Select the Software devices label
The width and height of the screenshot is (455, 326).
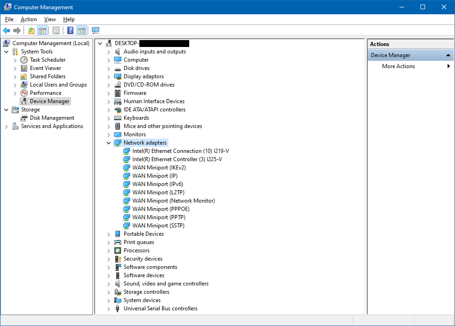[x=144, y=275]
